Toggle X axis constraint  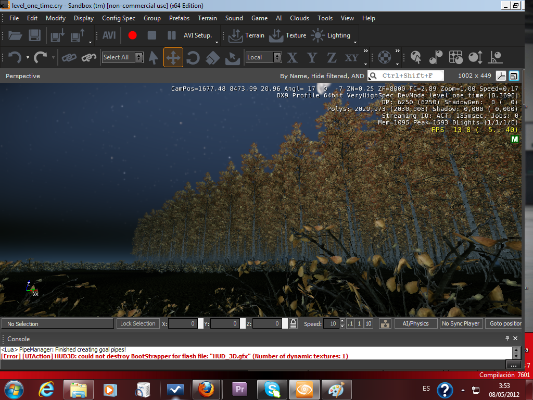click(x=292, y=57)
